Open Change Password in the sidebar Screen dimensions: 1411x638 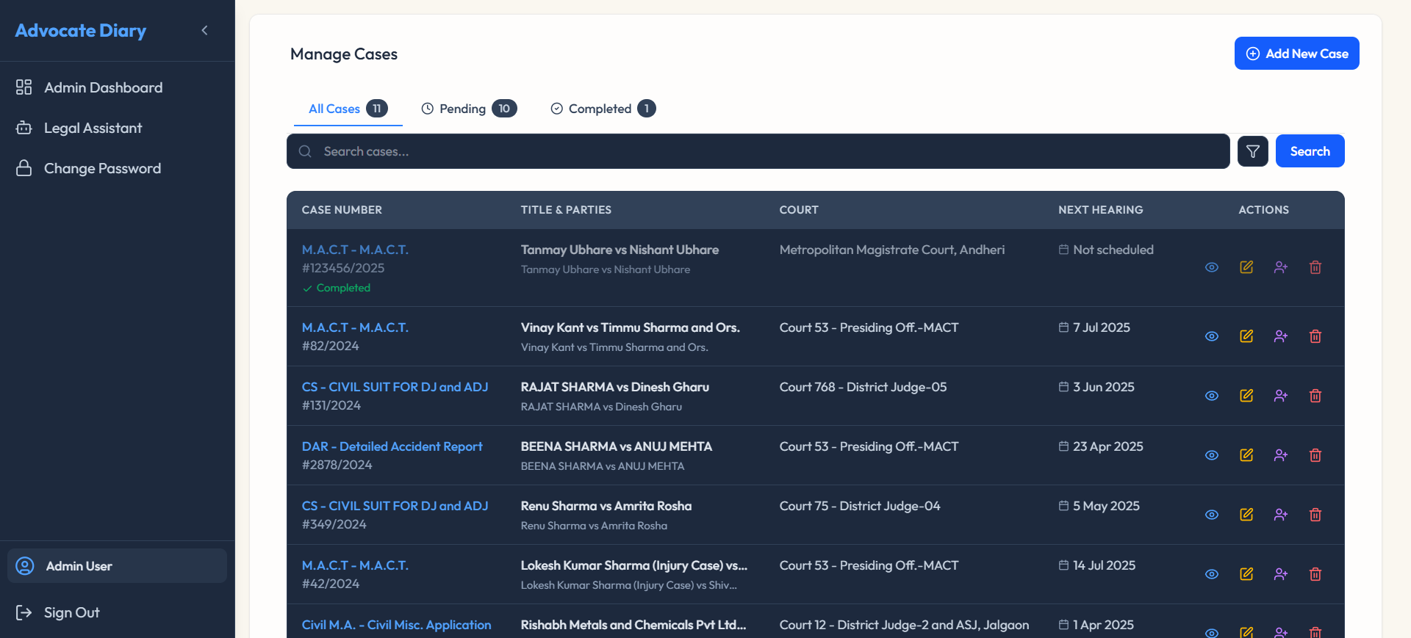[x=118, y=168]
